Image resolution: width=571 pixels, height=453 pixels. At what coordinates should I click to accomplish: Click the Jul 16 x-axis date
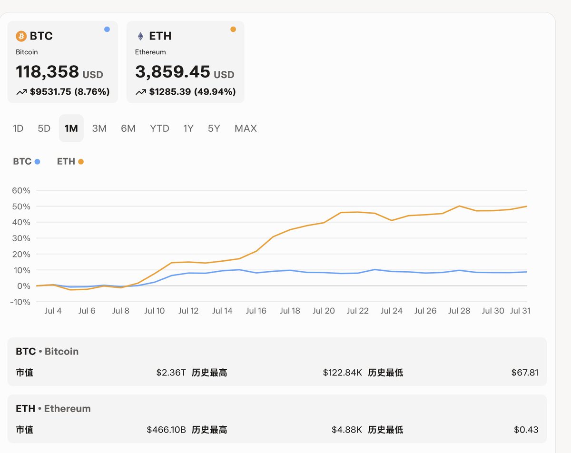[x=256, y=311]
